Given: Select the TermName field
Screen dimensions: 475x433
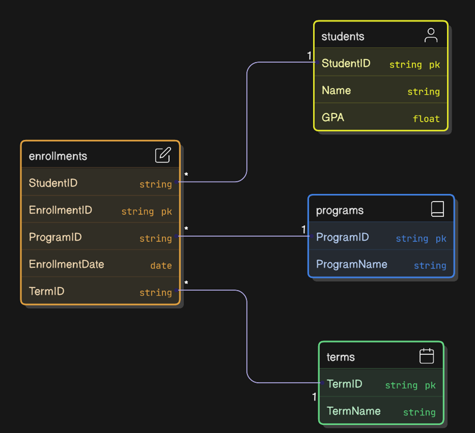Looking at the screenshot, I should 353,411.
